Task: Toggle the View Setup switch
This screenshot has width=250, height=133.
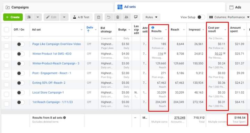Action: (x=201, y=17)
